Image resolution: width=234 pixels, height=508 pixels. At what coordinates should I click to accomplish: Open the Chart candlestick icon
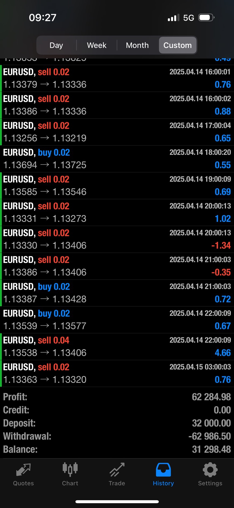tap(70, 469)
